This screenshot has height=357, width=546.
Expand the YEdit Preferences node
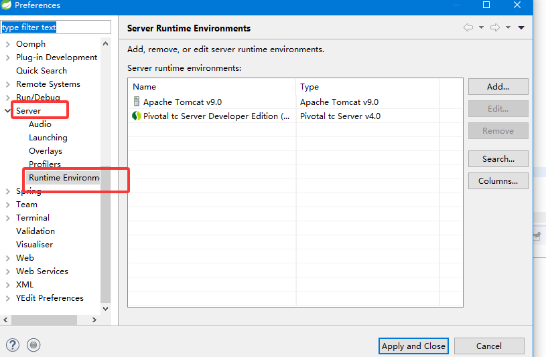pos(7,298)
